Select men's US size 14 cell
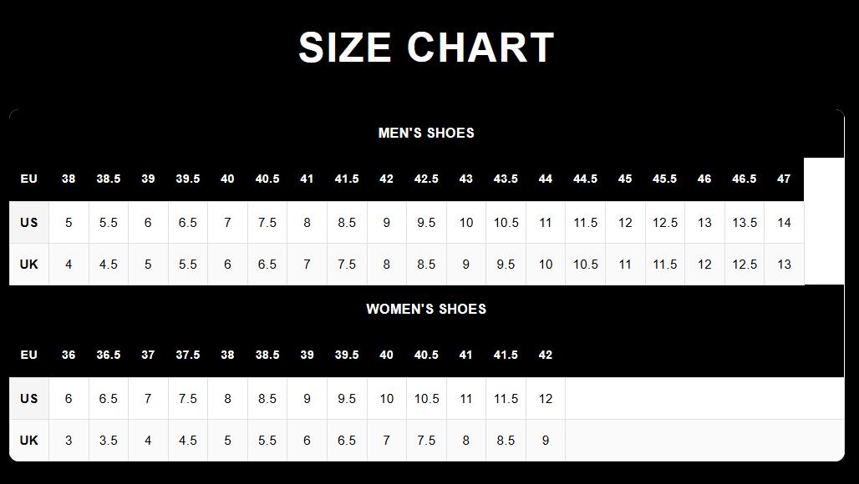 [x=784, y=223]
